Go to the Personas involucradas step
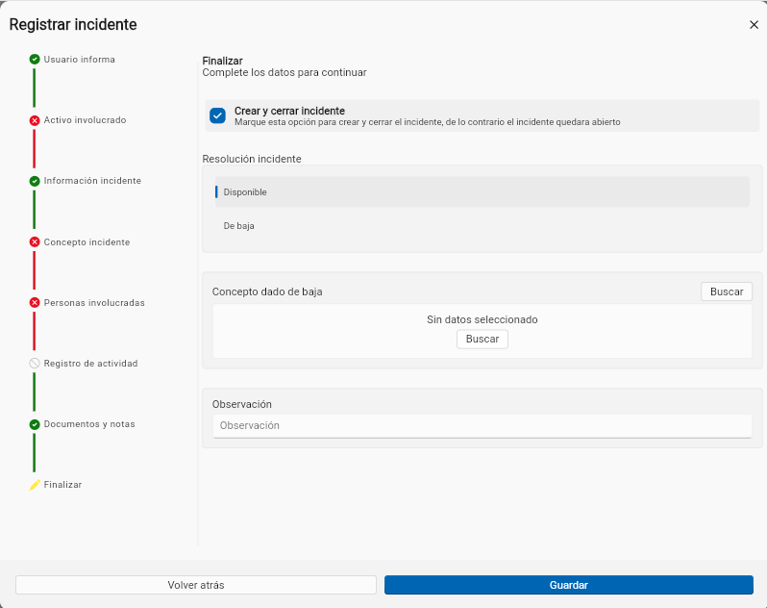The height and width of the screenshot is (608, 767). (x=94, y=302)
